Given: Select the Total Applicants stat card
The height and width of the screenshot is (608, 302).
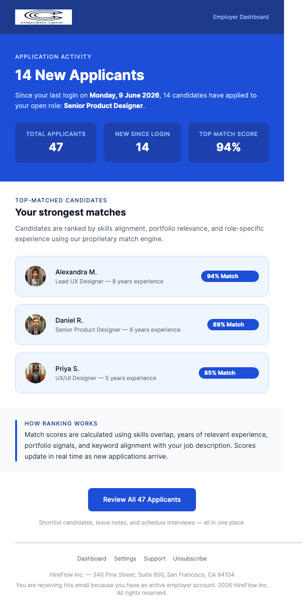Looking at the screenshot, I should pos(56,143).
